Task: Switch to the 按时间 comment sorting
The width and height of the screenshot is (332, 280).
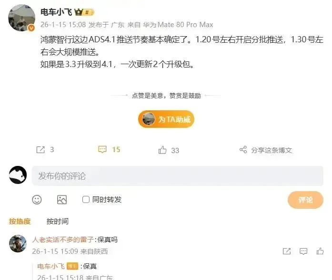Action: pos(57,221)
